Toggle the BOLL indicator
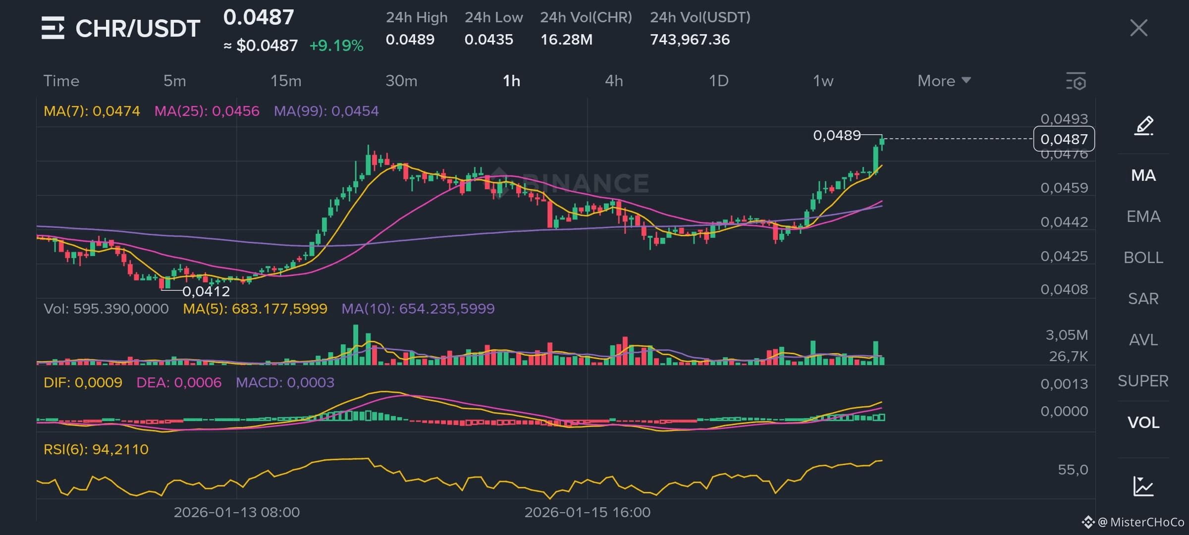Viewport: 1189px width, 535px height. point(1143,258)
